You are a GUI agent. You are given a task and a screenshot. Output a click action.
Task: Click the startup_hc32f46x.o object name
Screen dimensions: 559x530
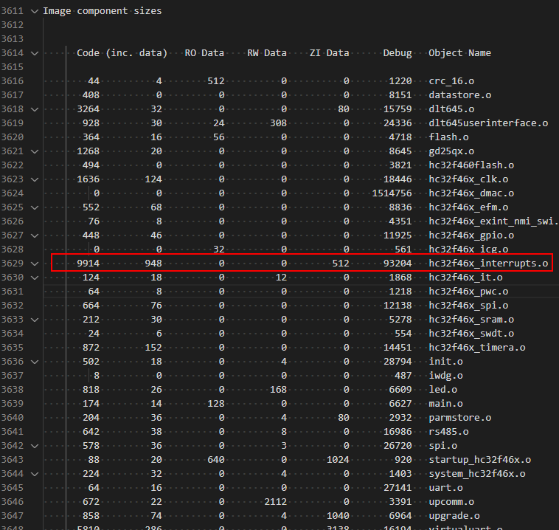480,460
